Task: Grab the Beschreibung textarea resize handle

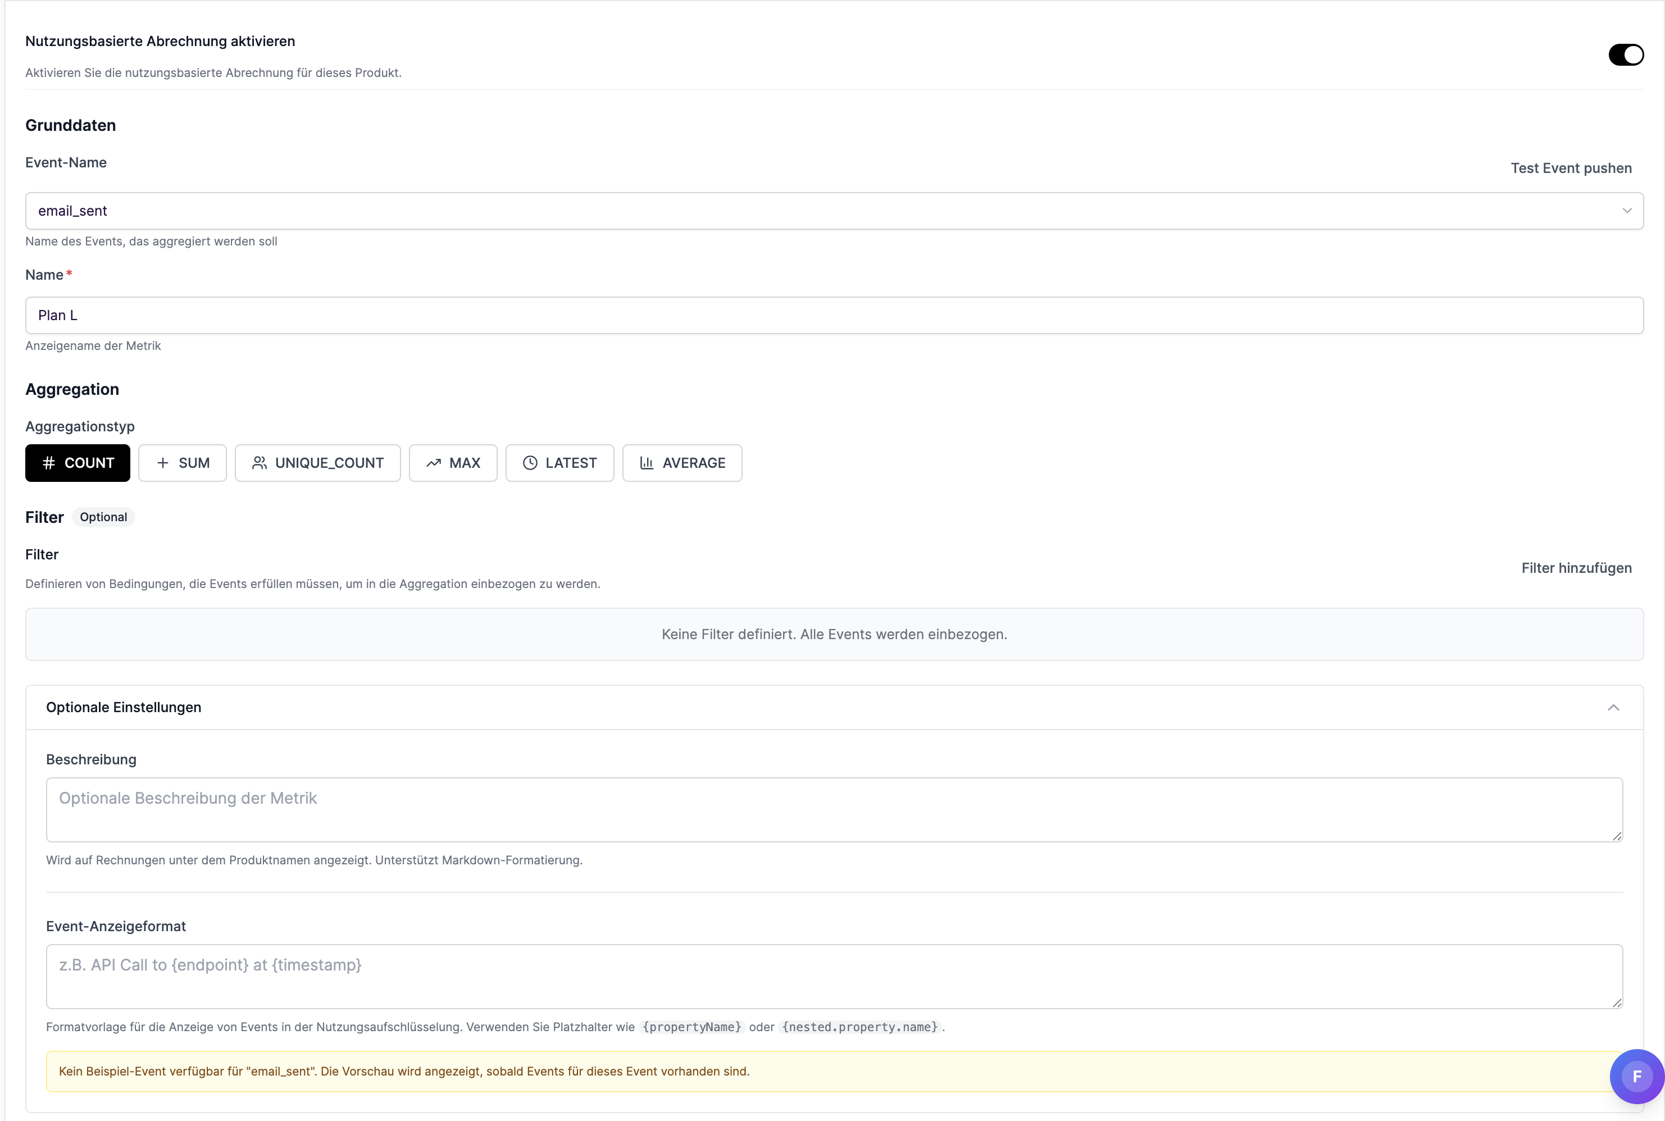Action: click(x=1617, y=836)
